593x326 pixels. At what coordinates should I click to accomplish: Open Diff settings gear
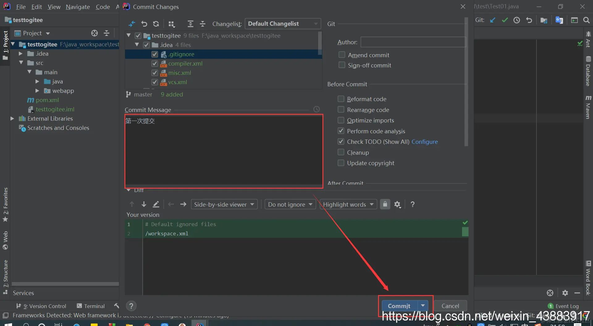[x=397, y=204]
